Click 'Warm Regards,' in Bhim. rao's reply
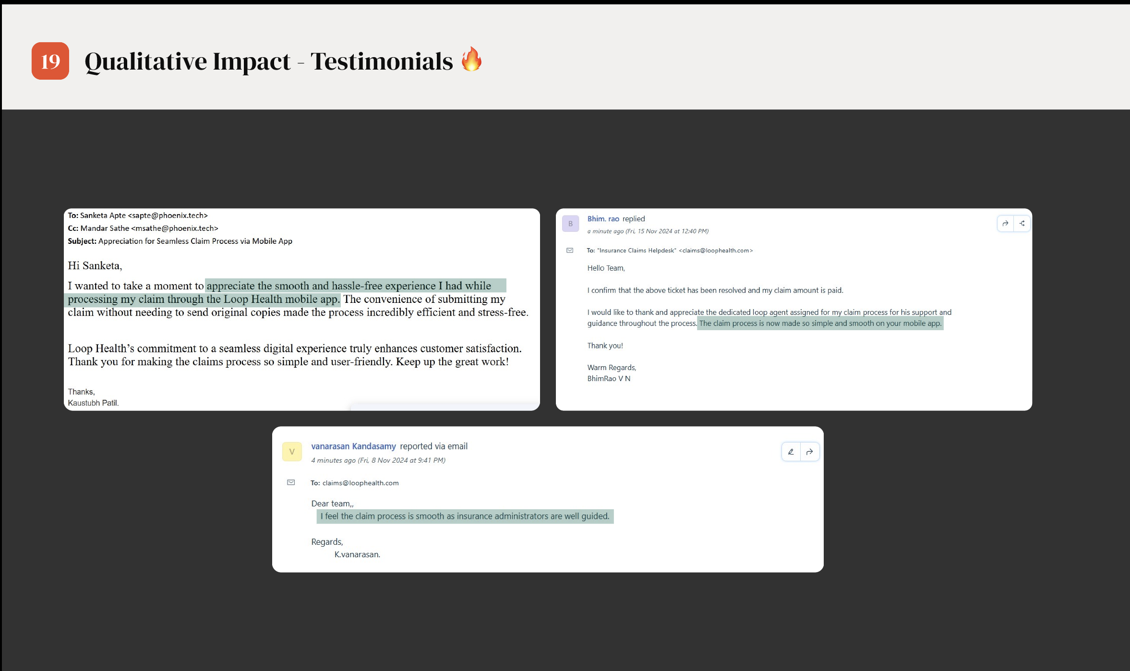The image size is (1130, 671). [612, 368]
